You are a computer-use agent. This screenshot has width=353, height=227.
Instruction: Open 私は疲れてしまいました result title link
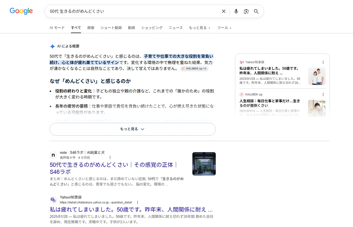coord(131,210)
